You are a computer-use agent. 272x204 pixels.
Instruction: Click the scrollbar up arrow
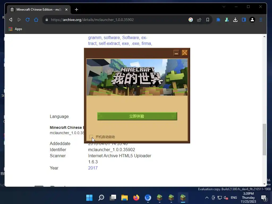[x=264, y=36]
